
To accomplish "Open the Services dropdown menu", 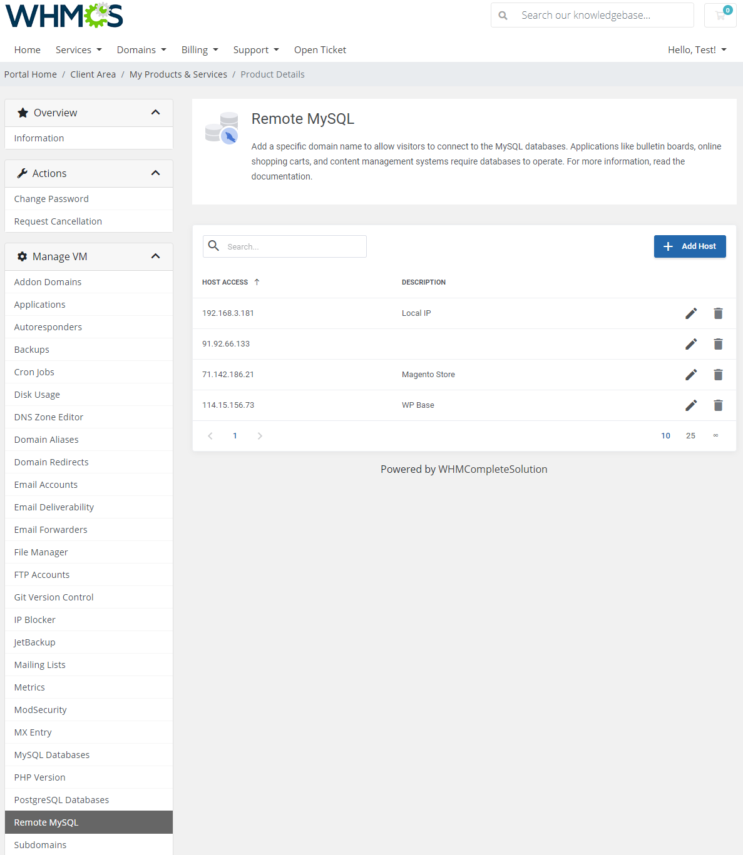I will click(x=78, y=49).
